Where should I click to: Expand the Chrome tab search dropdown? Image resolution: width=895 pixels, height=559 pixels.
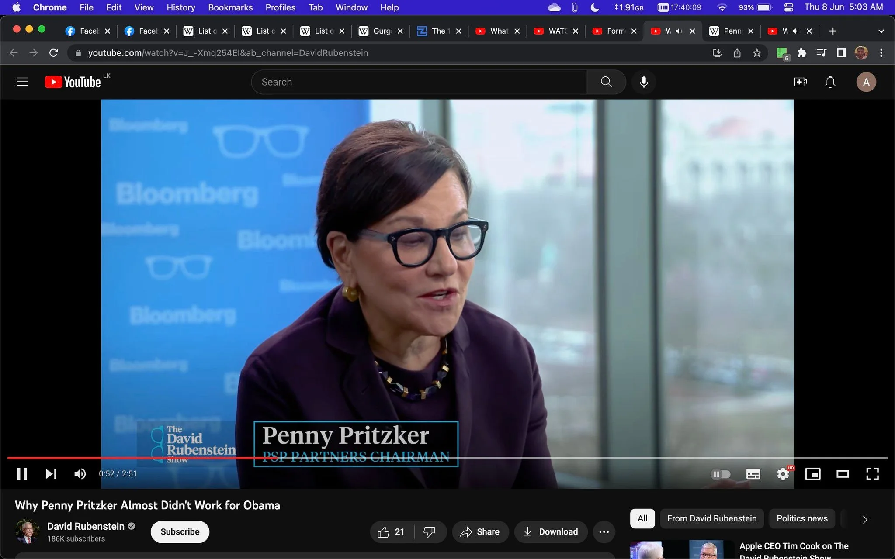(x=881, y=31)
